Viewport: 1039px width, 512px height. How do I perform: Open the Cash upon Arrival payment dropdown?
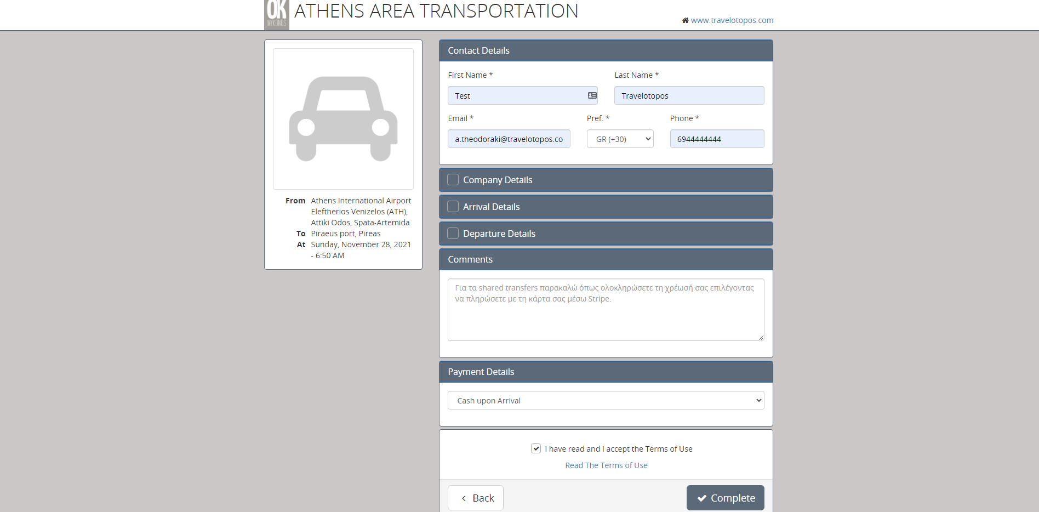point(606,401)
